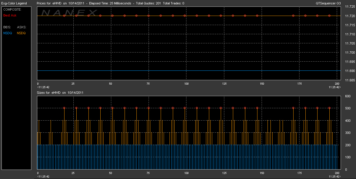Click the 500 value on sizes axis
356x179 pixels.
click(x=348, y=108)
